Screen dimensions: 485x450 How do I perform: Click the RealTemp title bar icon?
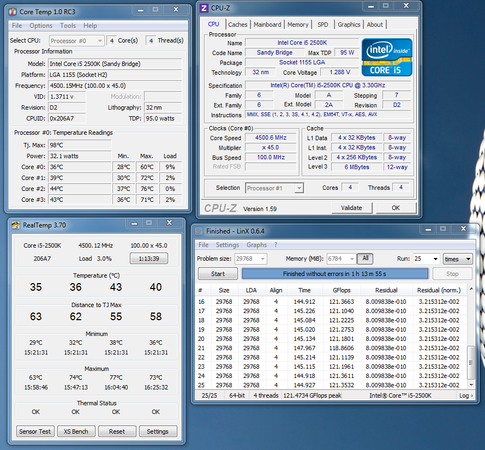click(x=15, y=225)
